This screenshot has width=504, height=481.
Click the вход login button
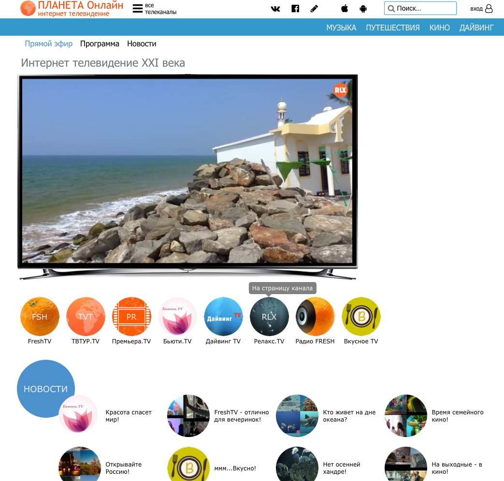(482, 9)
